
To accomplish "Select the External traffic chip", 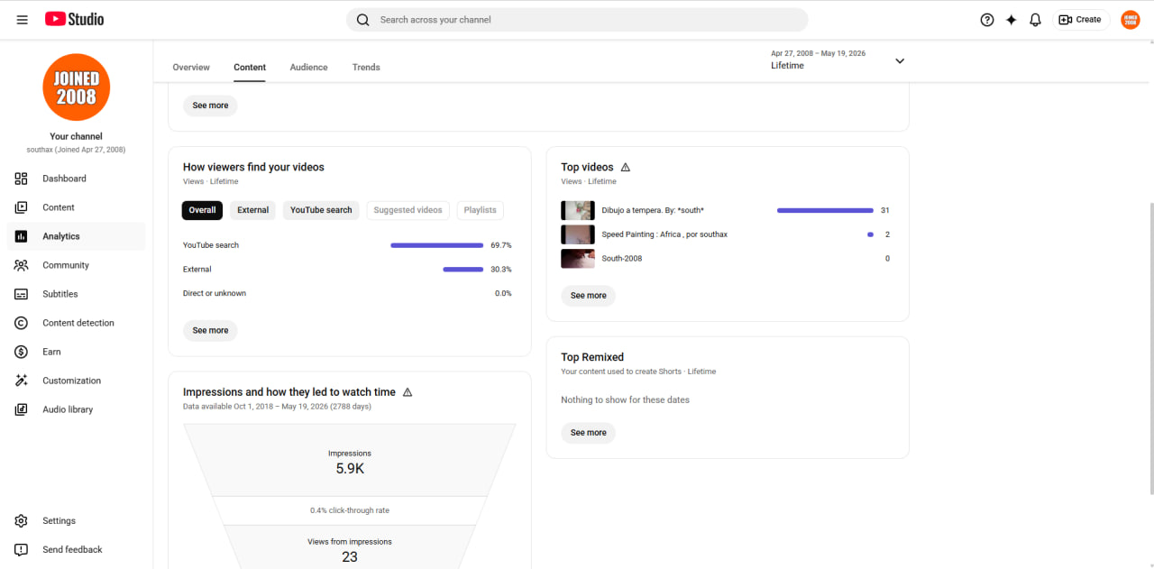I will (x=252, y=210).
